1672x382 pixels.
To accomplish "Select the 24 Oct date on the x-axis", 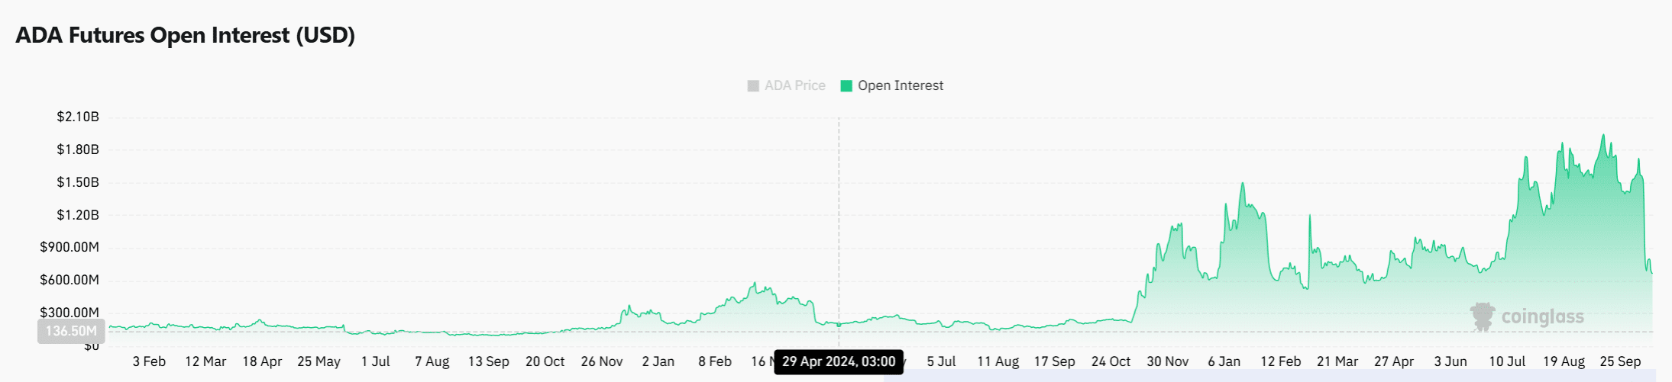I will tap(1111, 361).
